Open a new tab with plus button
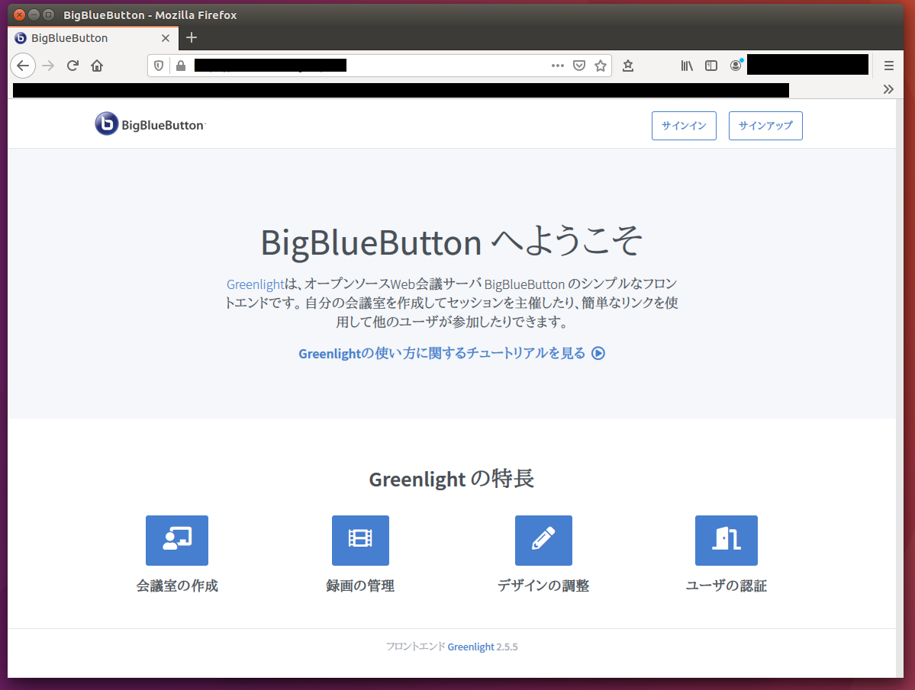915x690 pixels. [192, 38]
